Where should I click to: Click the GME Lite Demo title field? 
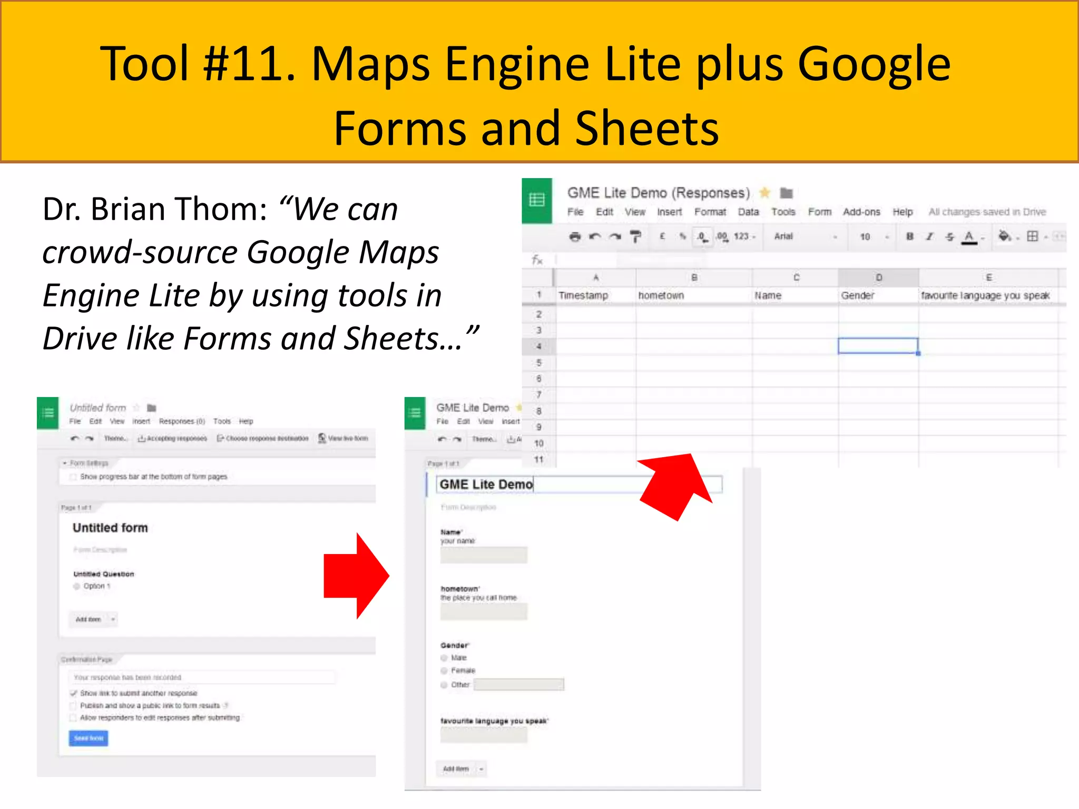579,485
